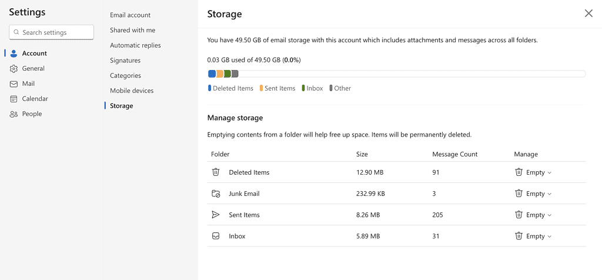This screenshot has width=602, height=280.
Task: Click the General gear icon
Action: pyautogui.click(x=14, y=68)
